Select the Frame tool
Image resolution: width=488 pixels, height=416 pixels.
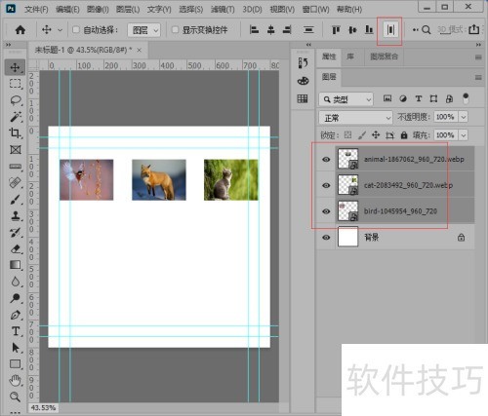click(x=16, y=150)
